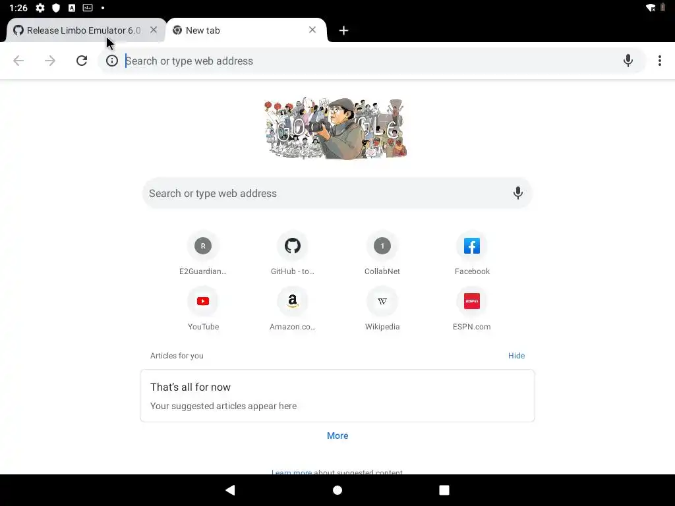Close the New tab tab
The height and width of the screenshot is (506, 675).
point(312,30)
